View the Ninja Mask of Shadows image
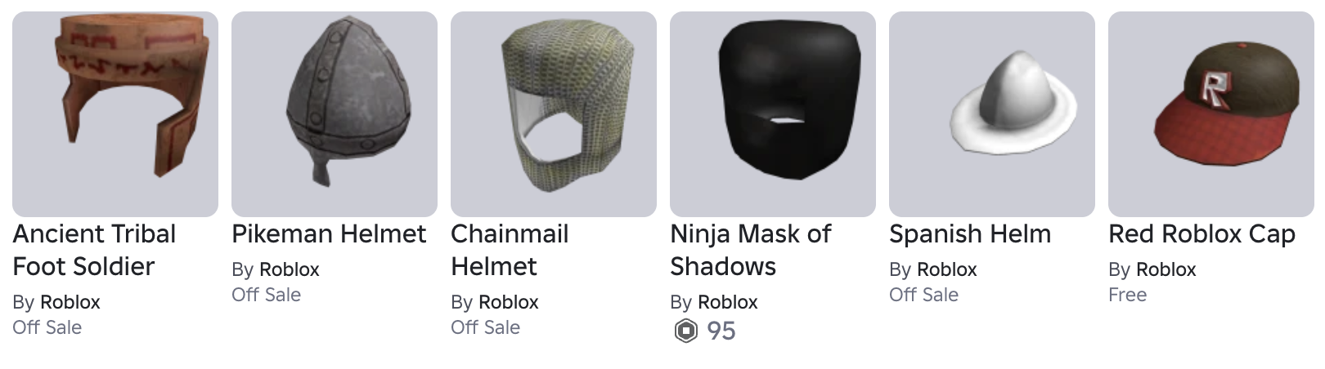 click(x=773, y=114)
